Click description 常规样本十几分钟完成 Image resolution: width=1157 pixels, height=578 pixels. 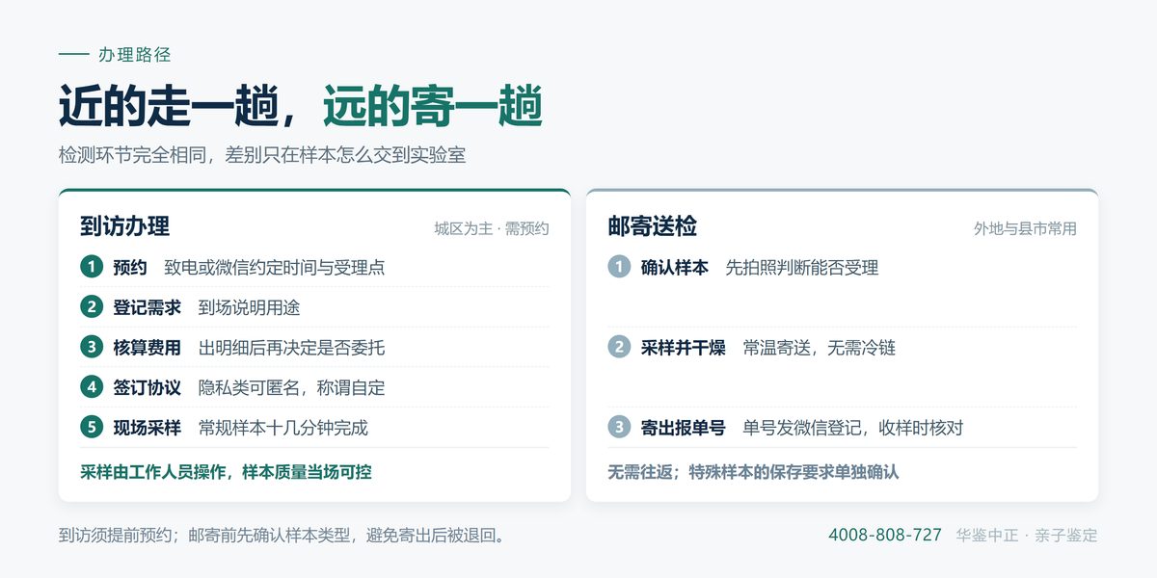point(283,428)
